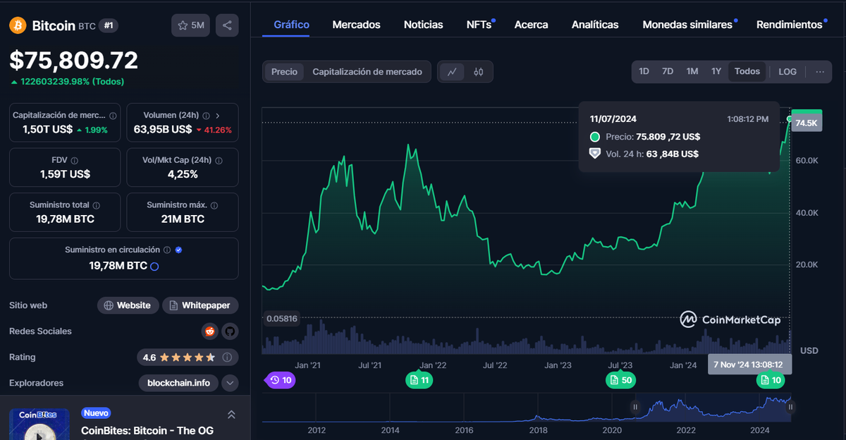Collapse the CoinBites panel with double chevron

point(231,415)
